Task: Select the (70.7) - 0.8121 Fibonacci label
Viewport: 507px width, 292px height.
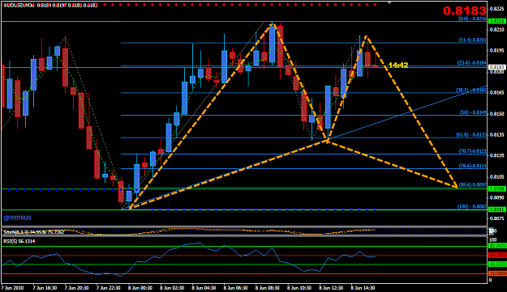Action: pos(473,151)
